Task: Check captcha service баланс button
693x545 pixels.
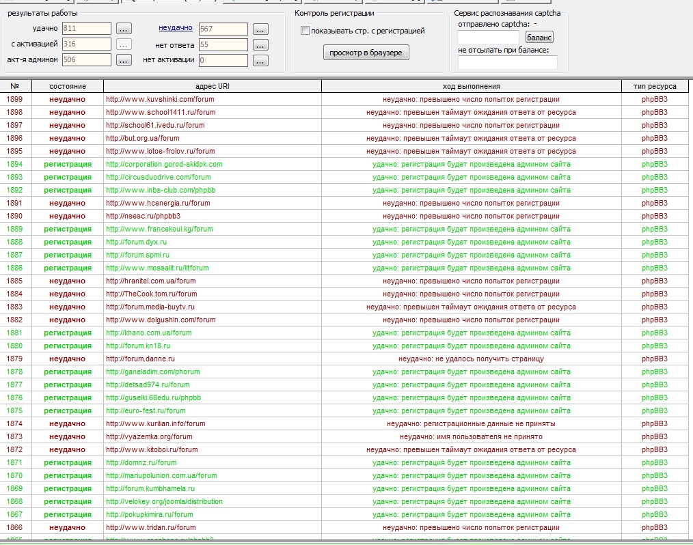Action: pyautogui.click(x=539, y=37)
